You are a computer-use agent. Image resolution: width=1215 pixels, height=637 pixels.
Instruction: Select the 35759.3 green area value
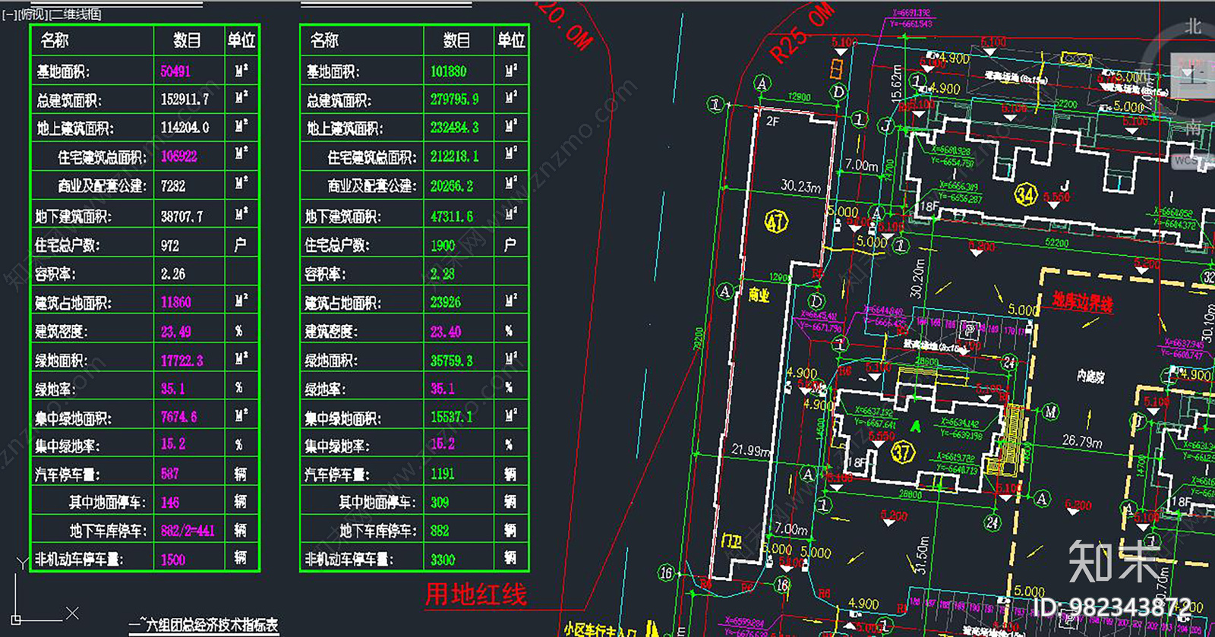point(452,361)
